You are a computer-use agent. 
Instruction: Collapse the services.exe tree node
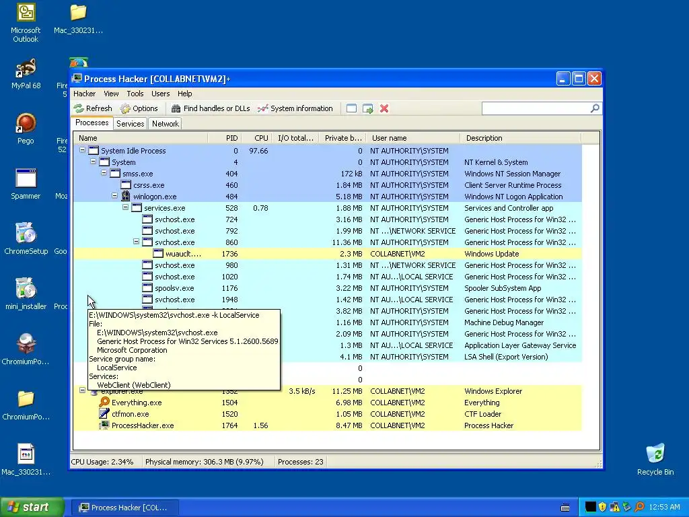click(125, 207)
